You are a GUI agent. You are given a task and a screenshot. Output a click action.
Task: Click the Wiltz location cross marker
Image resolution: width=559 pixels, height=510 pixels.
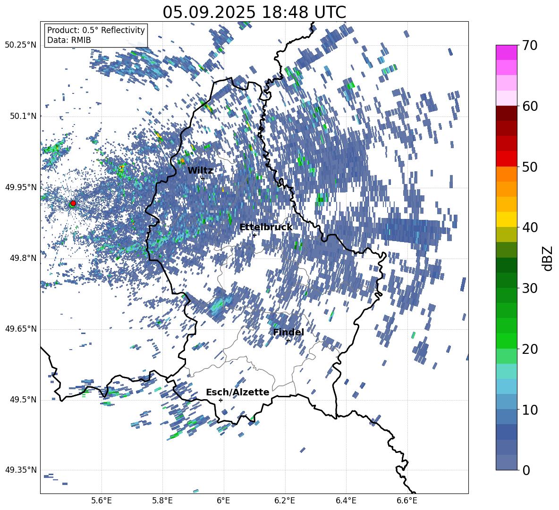click(203, 178)
